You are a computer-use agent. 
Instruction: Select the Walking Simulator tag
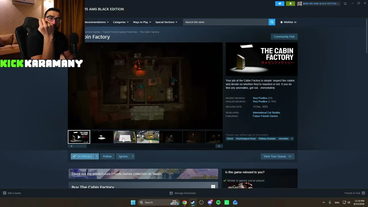pos(267,139)
